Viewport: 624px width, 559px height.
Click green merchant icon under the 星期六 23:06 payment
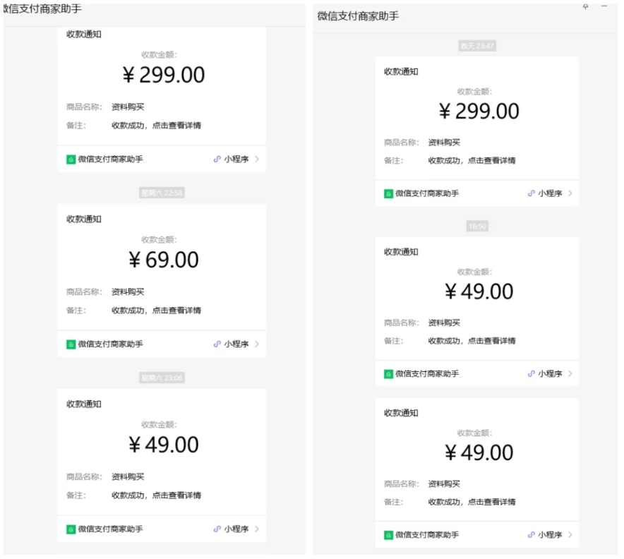point(71,529)
